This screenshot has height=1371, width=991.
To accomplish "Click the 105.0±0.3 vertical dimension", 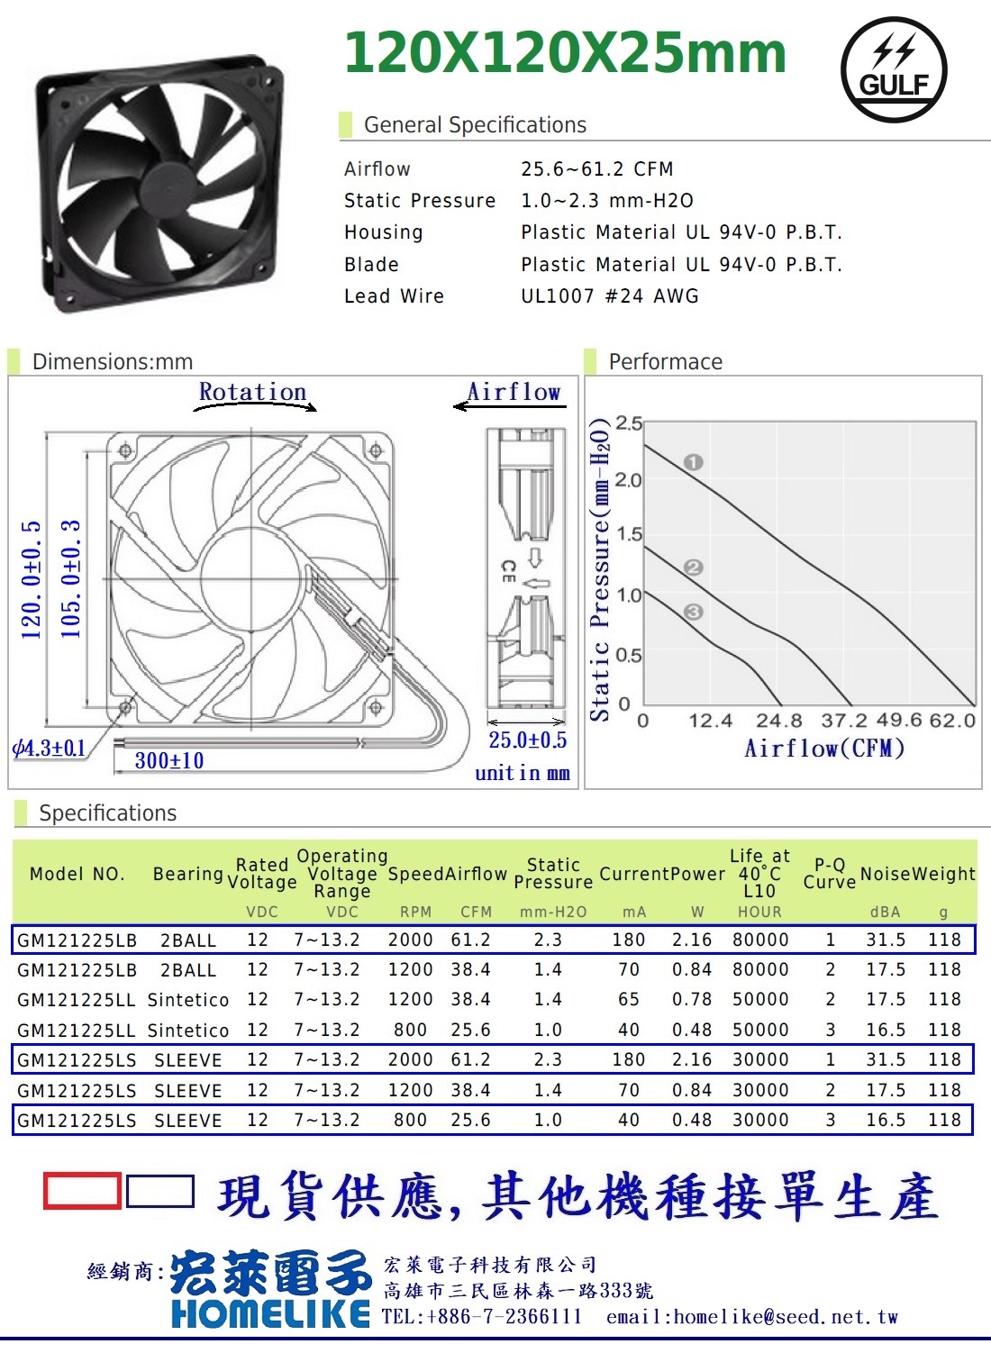I will click(x=70, y=579).
